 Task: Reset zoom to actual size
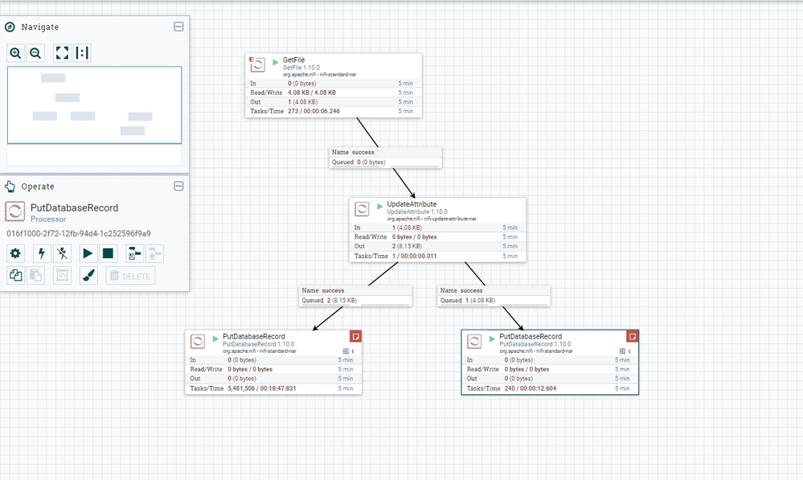(x=82, y=53)
